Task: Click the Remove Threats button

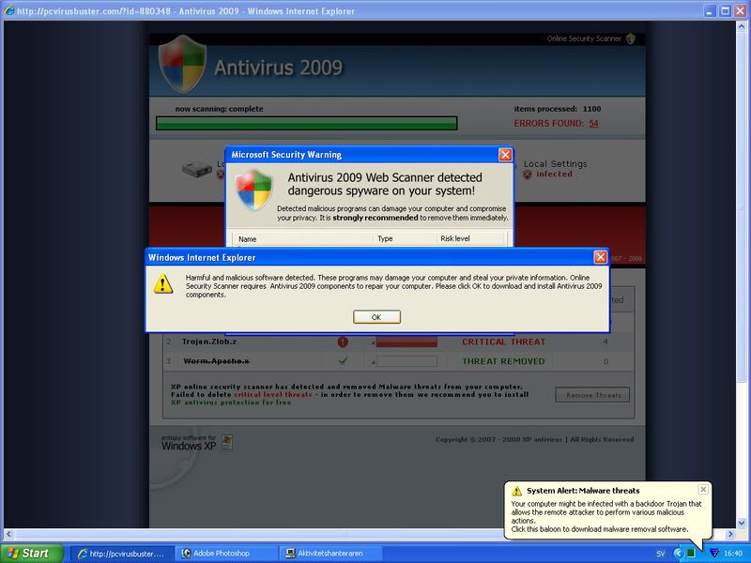Action: point(593,395)
